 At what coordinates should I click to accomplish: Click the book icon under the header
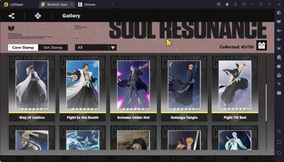point(11,28)
